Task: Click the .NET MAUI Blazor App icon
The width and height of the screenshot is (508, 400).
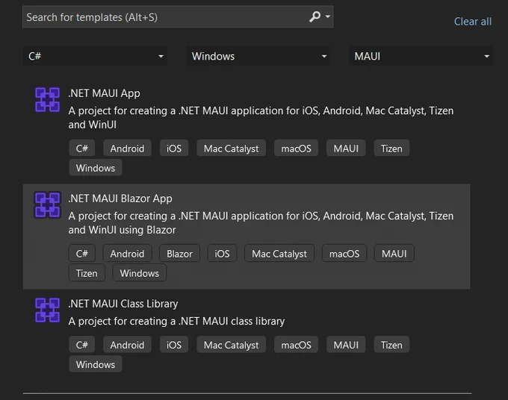Action: click(47, 205)
